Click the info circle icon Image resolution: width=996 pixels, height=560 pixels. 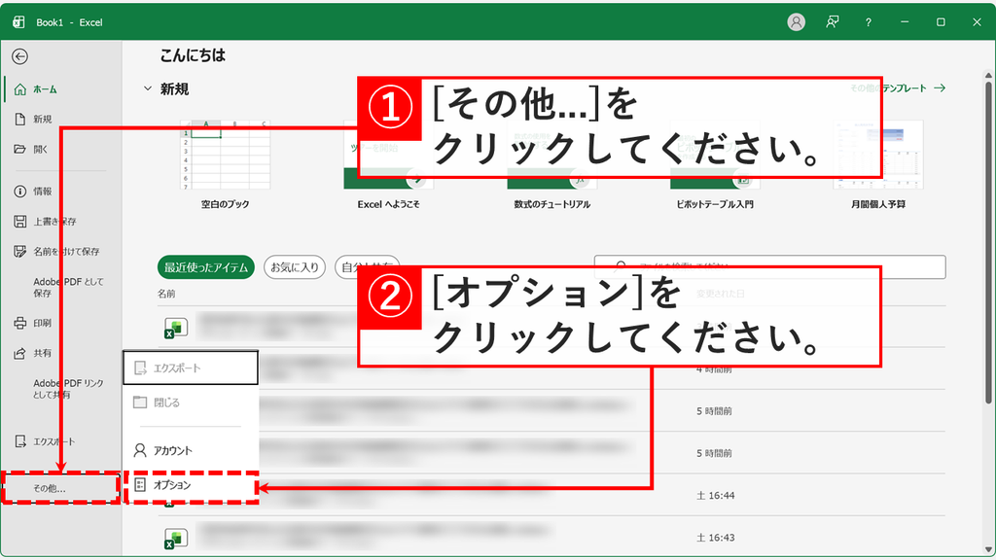tap(20, 192)
